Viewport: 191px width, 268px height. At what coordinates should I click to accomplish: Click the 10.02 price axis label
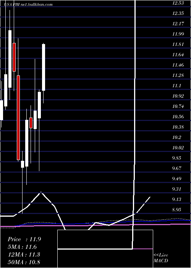[178, 148]
